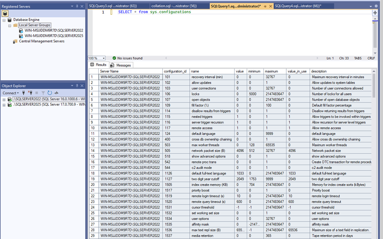Viewport: 383px width, 239px height.
Task: Click the Database Engine cylinder icon in tree
Action: 9,20
